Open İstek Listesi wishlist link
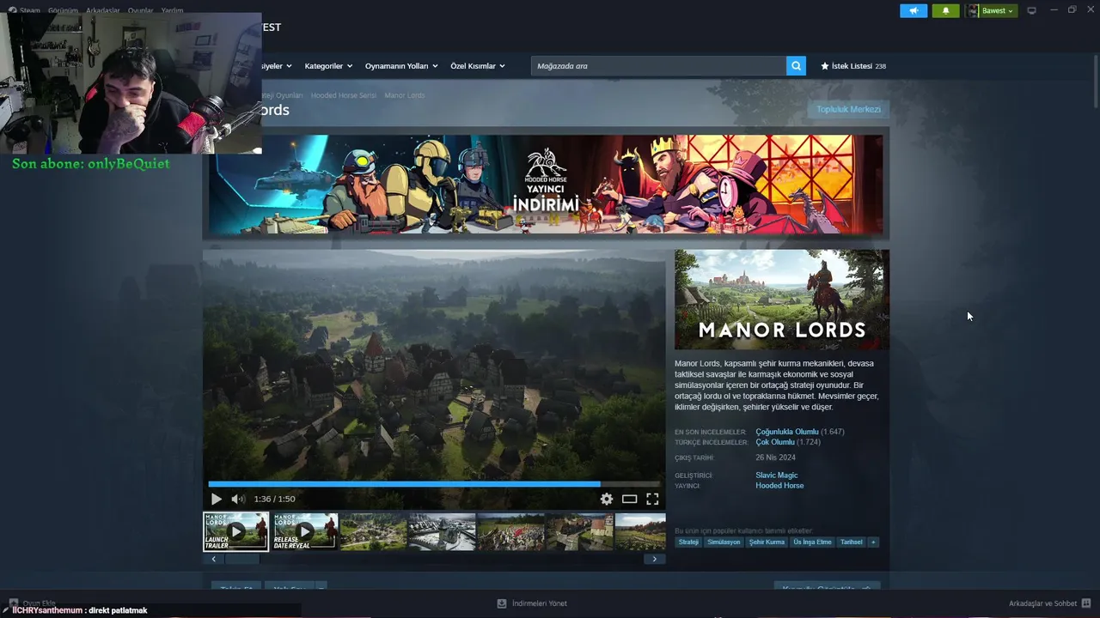 click(x=853, y=66)
